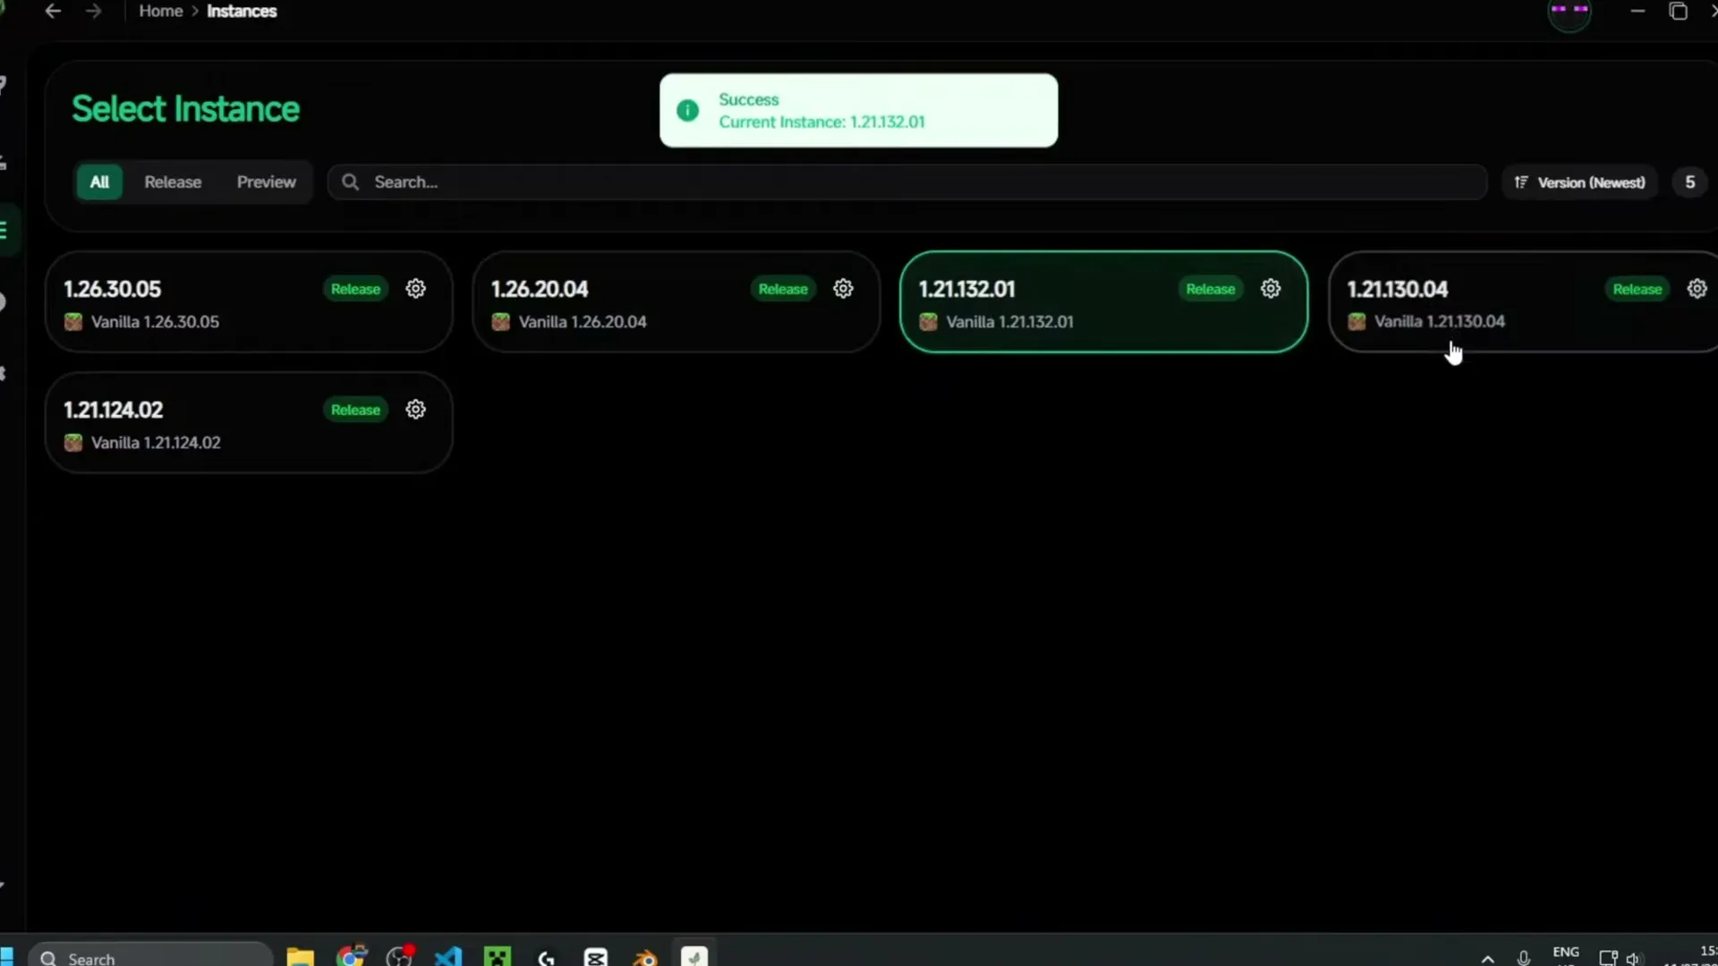The image size is (1718, 966).
Task: Open Visual Studio Code from the taskbar
Action: [x=448, y=957]
